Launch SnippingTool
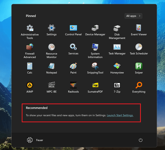 pyautogui.click(x=95, y=68)
